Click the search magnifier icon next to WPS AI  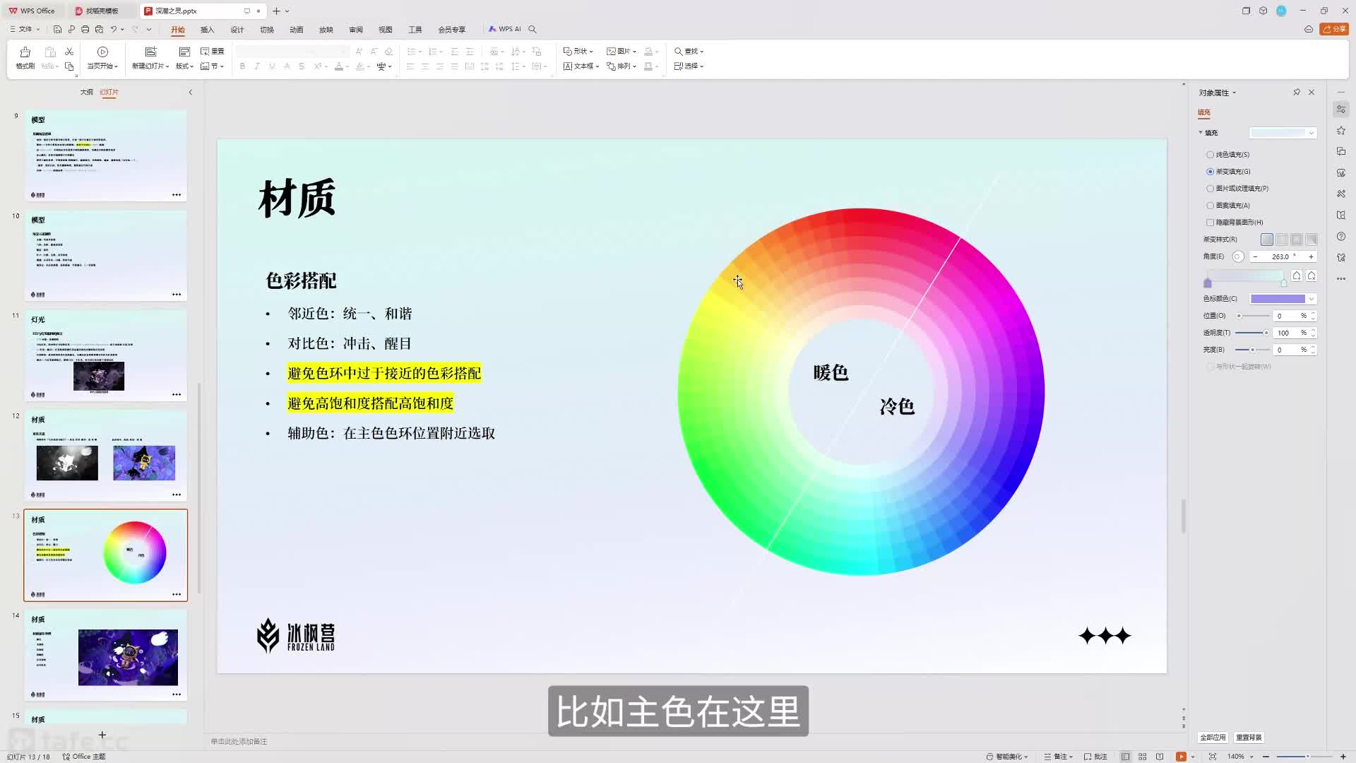tap(533, 30)
